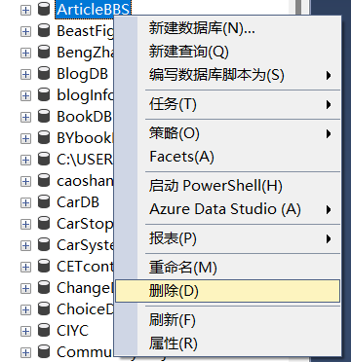Click the CarDB database cylinder icon
Viewport: 351px width, 362px height.
[x=44, y=202]
